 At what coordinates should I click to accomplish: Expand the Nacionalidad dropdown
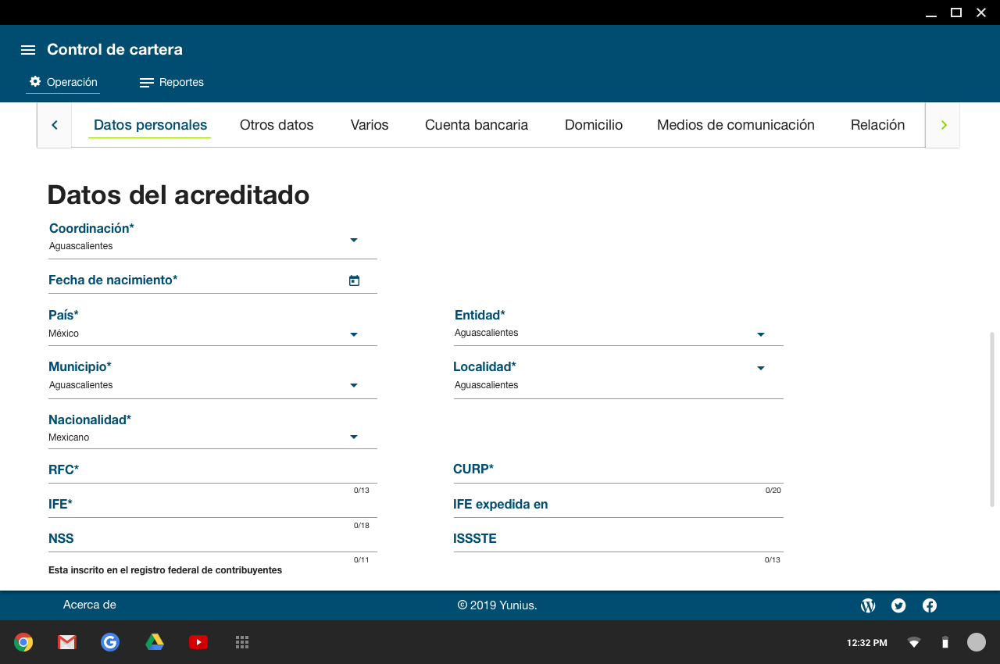coord(353,437)
